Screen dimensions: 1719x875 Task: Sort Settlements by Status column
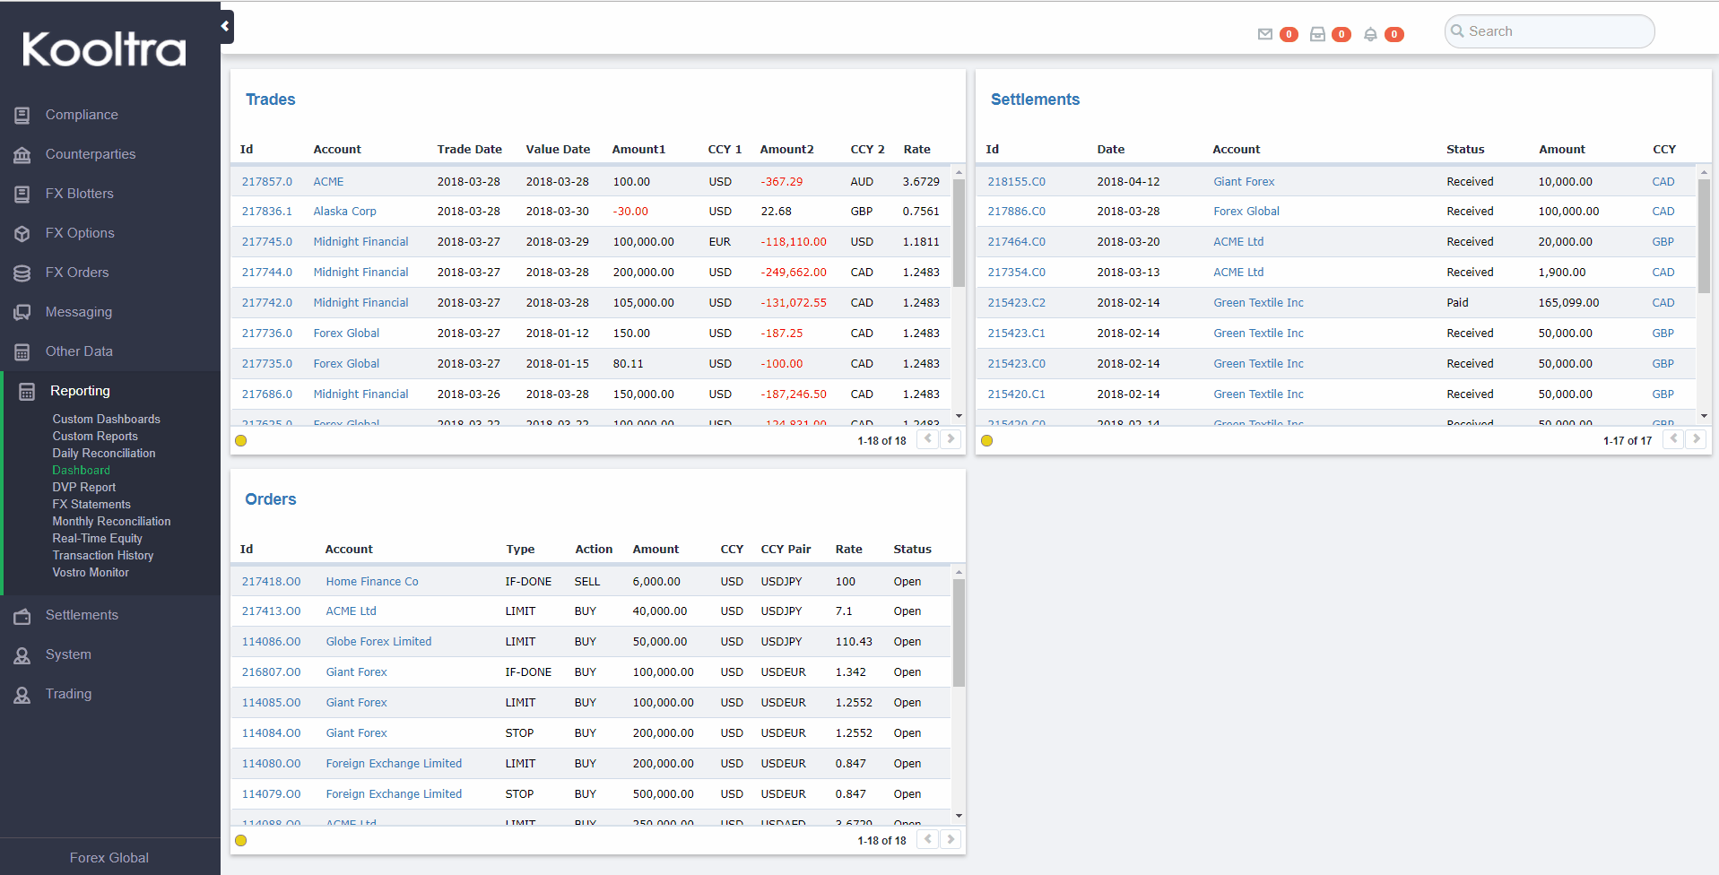pyautogui.click(x=1465, y=150)
